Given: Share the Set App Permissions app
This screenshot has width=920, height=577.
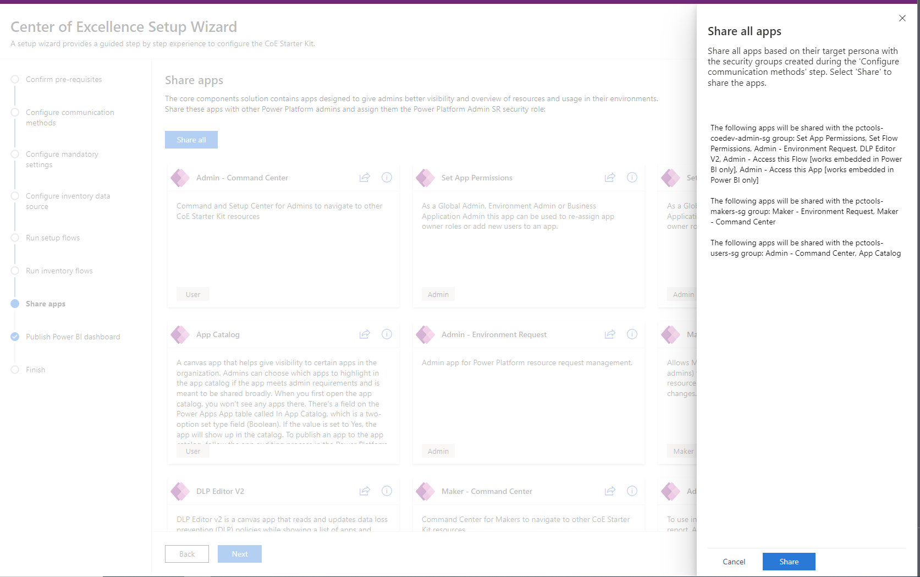Looking at the screenshot, I should (x=610, y=177).
